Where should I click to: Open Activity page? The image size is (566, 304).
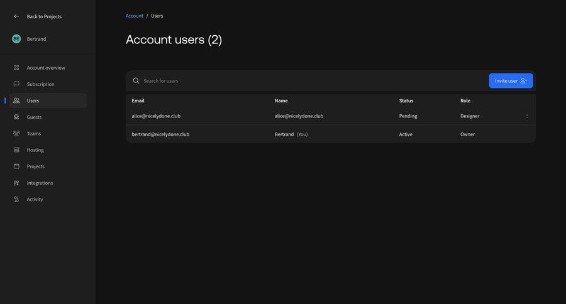[35, 199]
